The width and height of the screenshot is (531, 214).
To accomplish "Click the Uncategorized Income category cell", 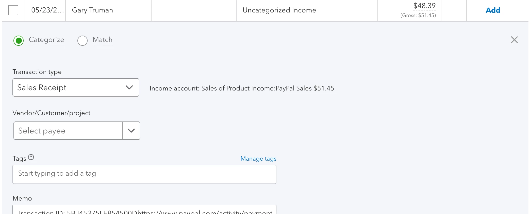I will coord(284,10).
